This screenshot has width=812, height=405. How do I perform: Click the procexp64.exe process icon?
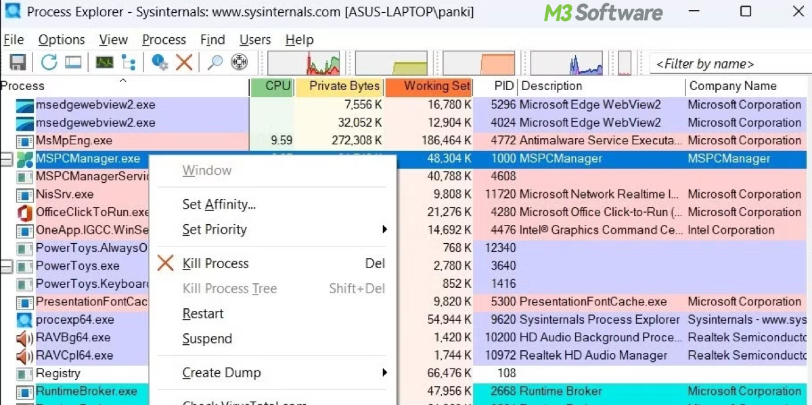(x=25, y=320)
